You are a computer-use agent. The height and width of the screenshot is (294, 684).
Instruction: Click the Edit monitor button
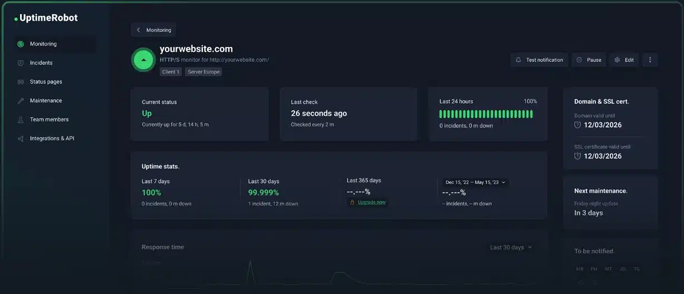(x=624, y=60)
